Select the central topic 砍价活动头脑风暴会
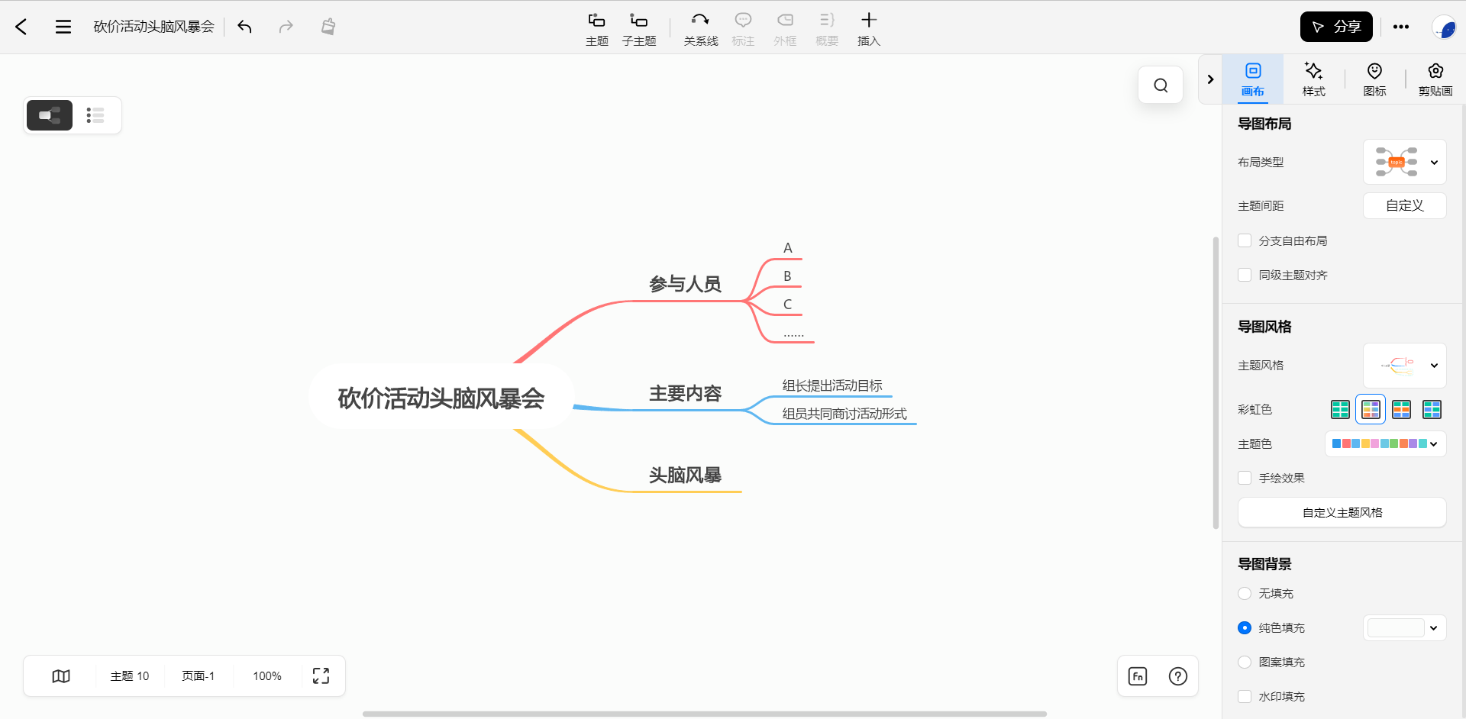Screen dimensions: 1466x719 (441, 398)
